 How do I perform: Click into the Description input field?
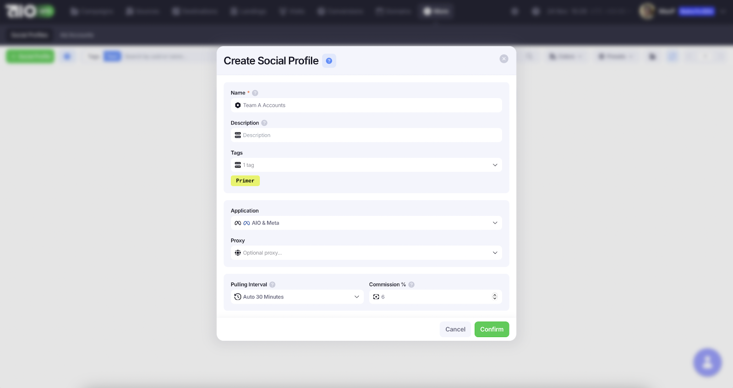point(366,135)
